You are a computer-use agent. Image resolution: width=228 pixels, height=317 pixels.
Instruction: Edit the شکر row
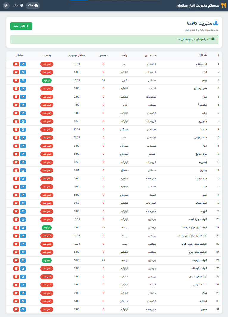23,187
